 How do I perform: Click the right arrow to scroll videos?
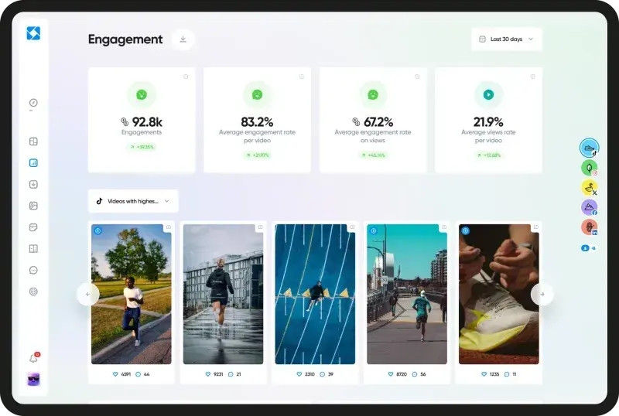pos(542,294)
